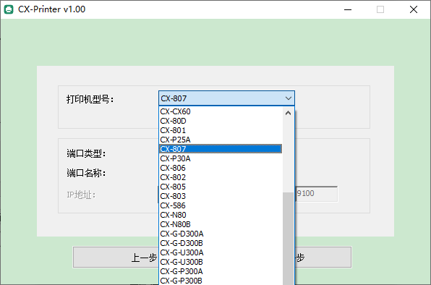Screen dimensions: 431x285
Task: Close the CX-Printer window
Action: 414,9
